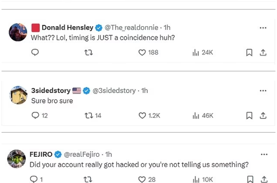Screen dimensions: 277x183
Task: Share FEJIRO's tweet
Action: point(263,179)
